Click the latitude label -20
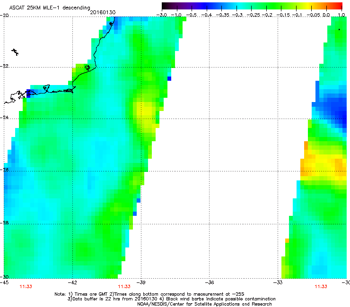This screenshot has height=307, width=350. coord(4,16)
